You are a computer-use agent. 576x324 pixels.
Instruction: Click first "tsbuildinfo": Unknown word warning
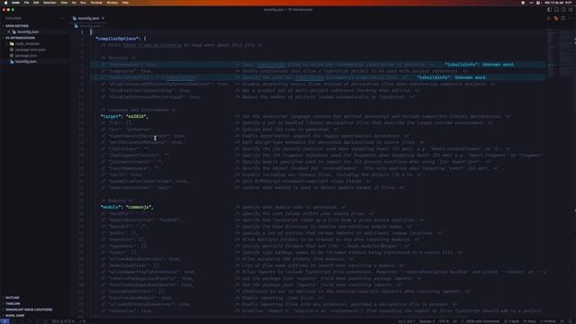(x=480, y=65)
